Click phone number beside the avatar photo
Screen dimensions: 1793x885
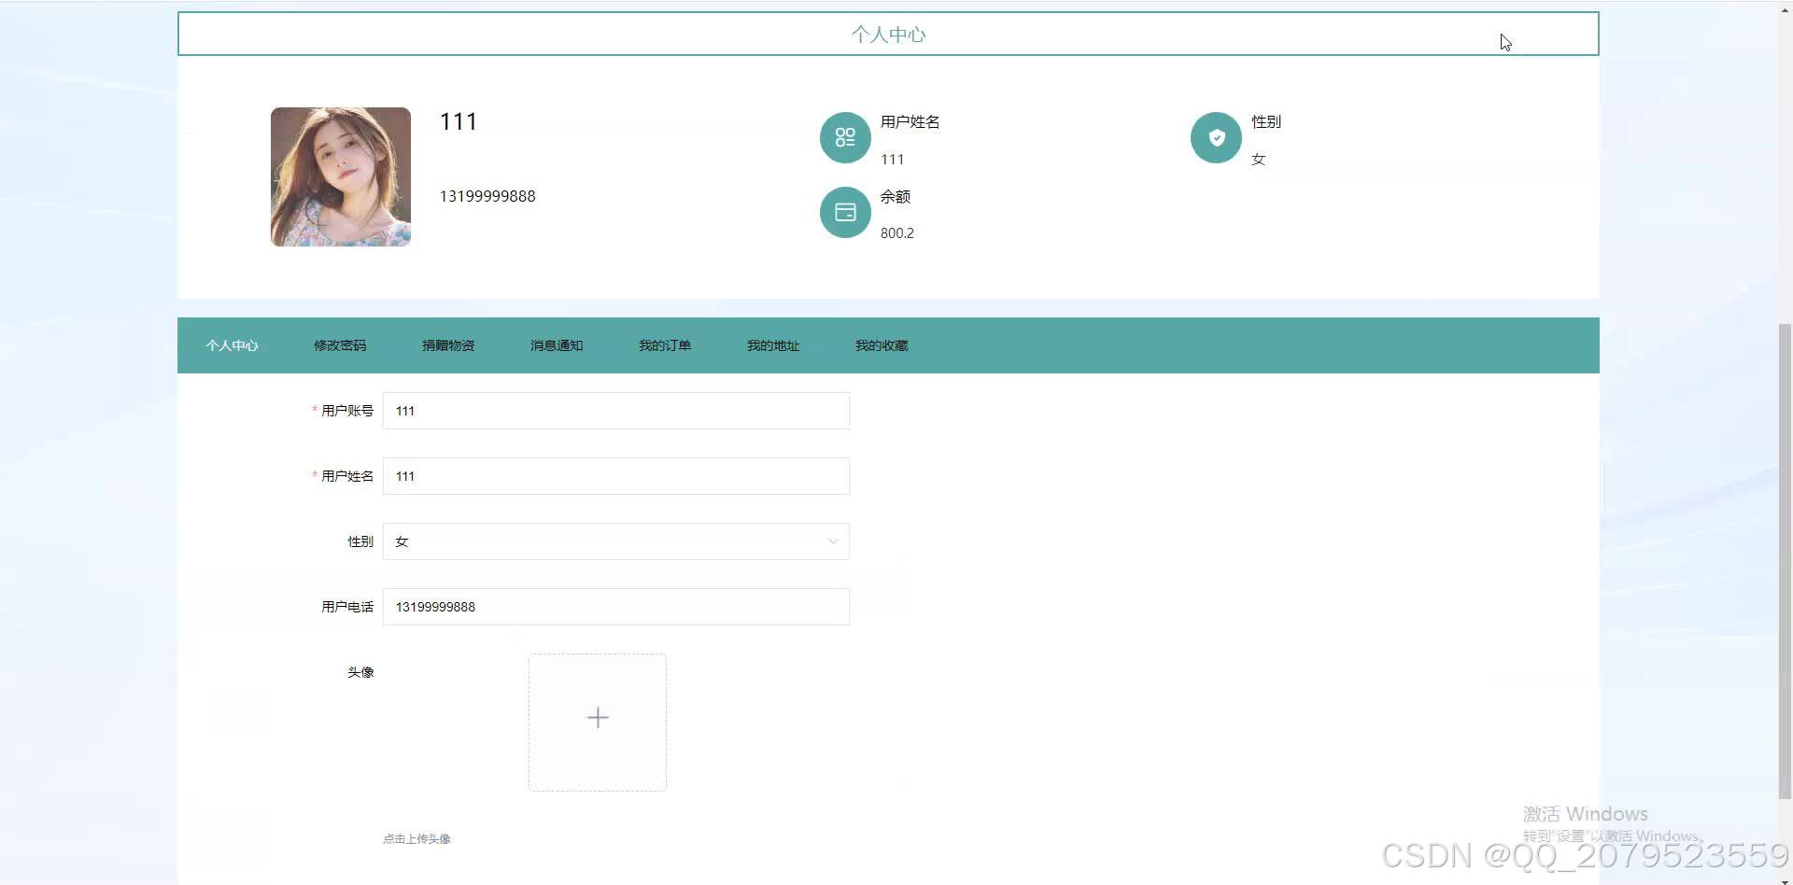487,196
